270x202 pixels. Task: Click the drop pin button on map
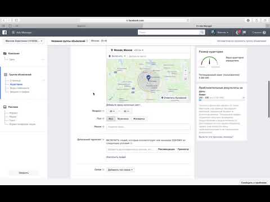pyautogui.click(x=174, y=98)
